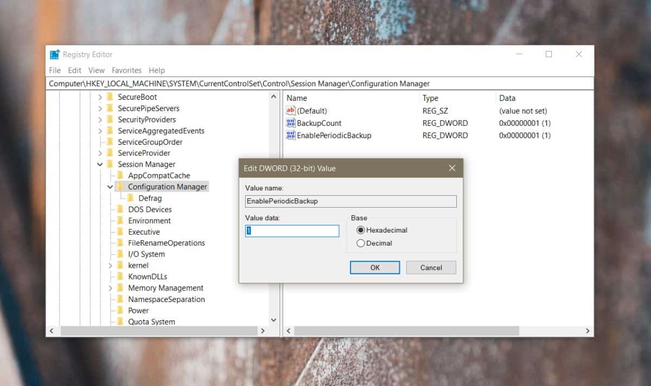Click the Defrag subkey folder icon

point(131,198)
